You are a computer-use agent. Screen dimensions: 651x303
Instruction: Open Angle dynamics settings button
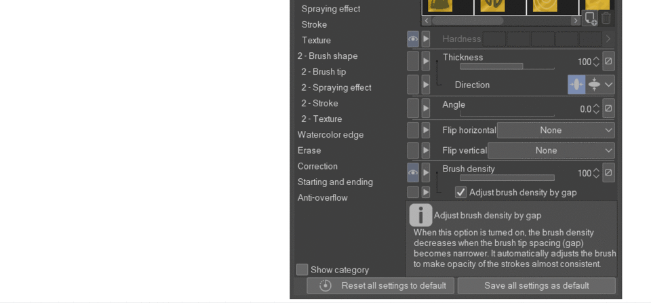point(608,108)
